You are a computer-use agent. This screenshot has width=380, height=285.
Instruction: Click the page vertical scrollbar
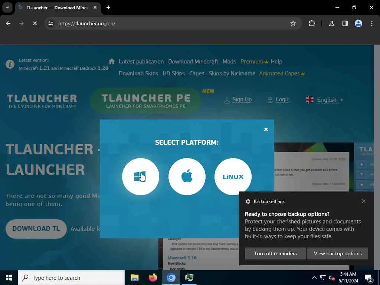377,157
